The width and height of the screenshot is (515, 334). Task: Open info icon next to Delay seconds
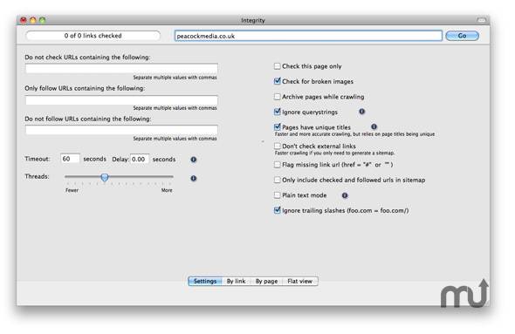tap(194, 160)
